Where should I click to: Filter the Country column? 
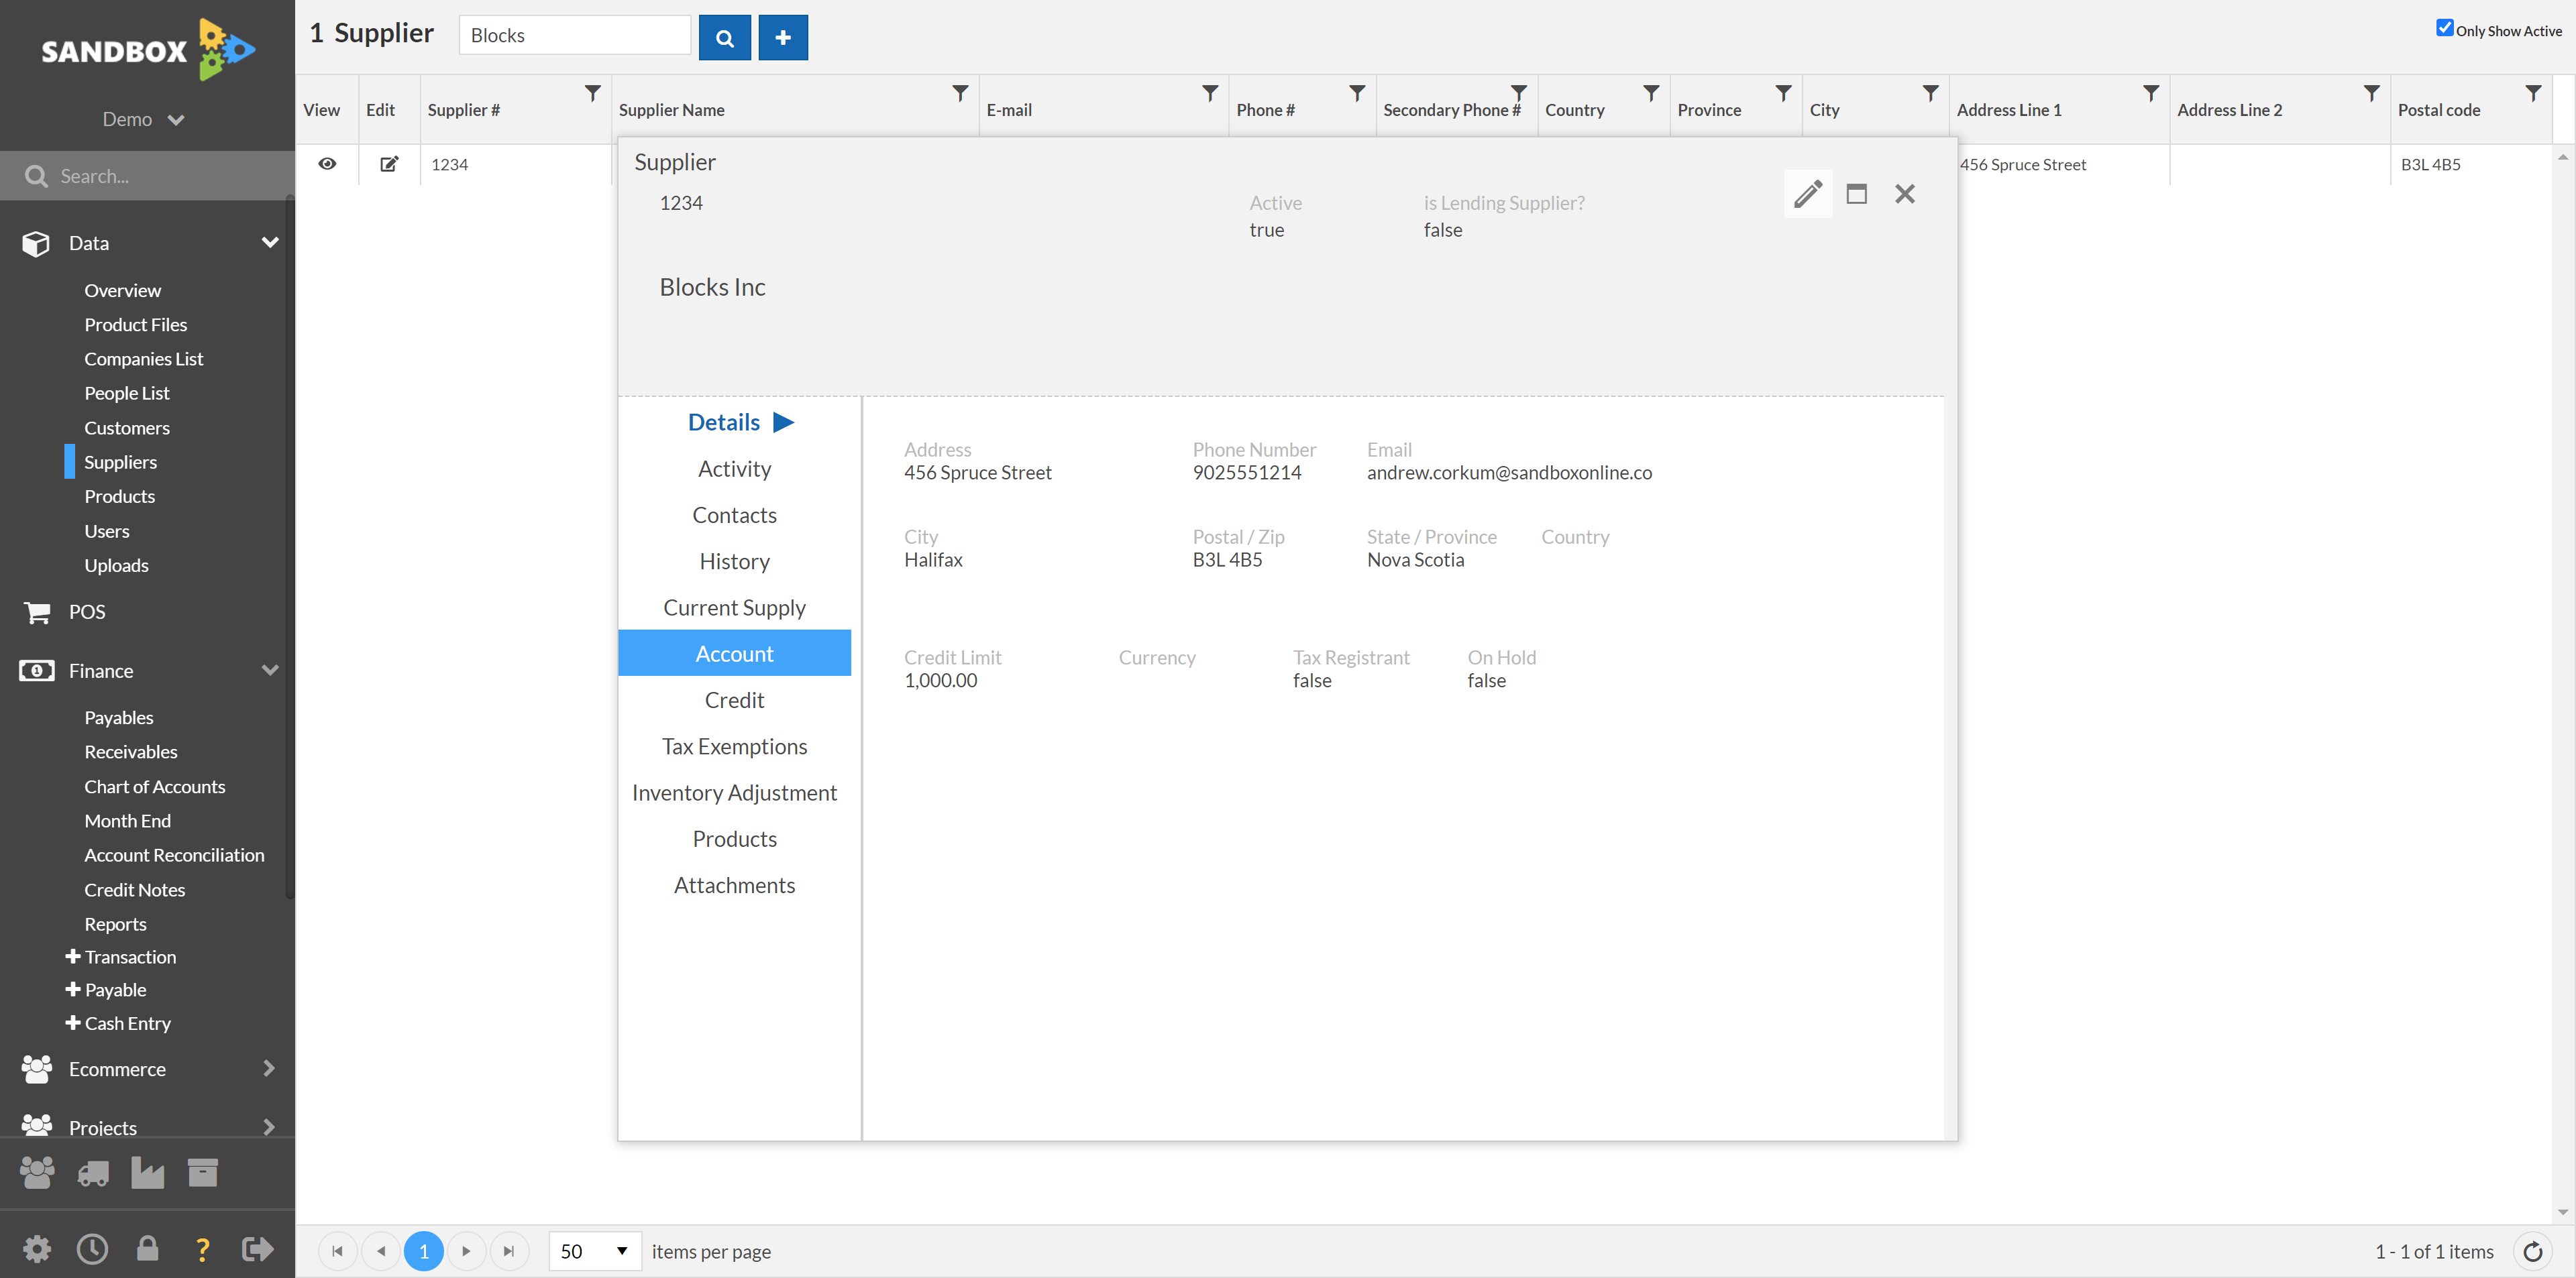tap(1651, 93)
